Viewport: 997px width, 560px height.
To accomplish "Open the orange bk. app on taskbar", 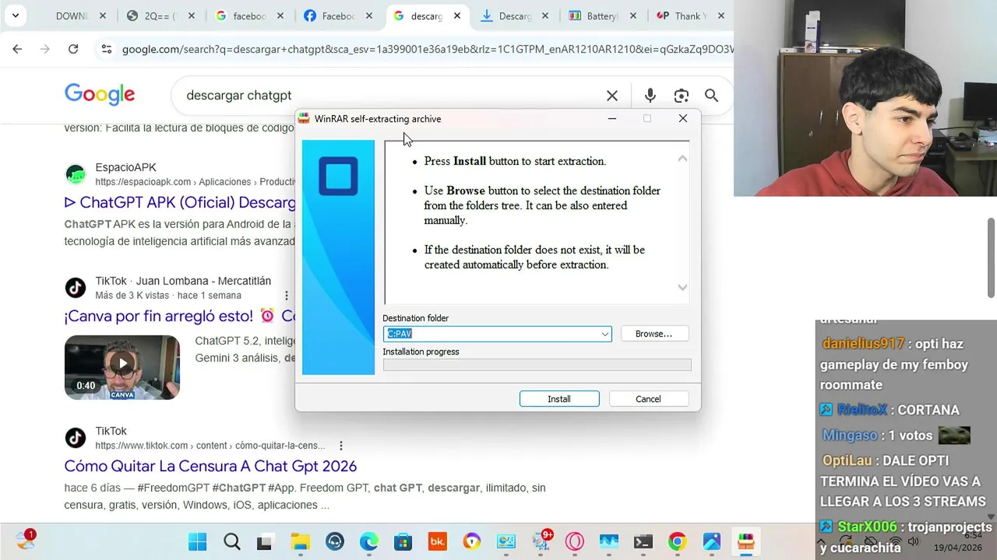I will pyautogui.click(x=437, y=542).
